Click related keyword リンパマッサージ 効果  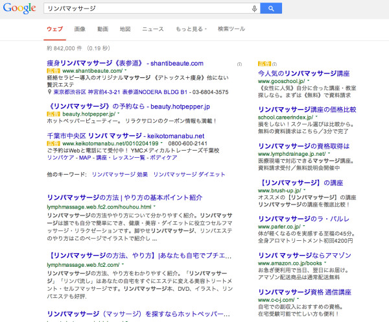click(x=120, y=175)
